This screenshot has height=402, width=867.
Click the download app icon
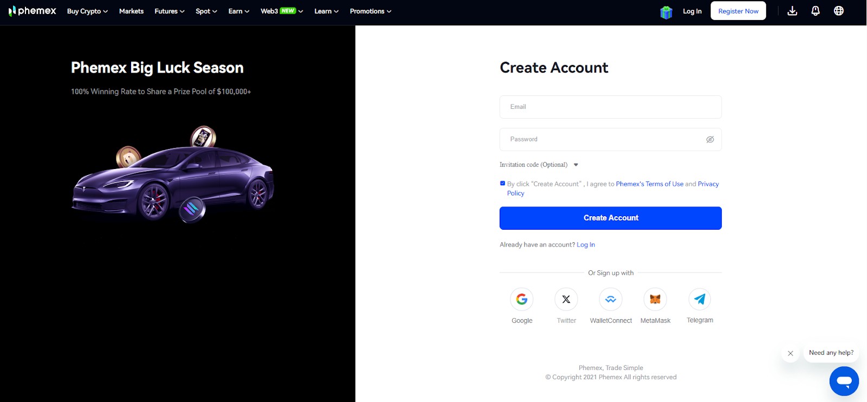coord(792,11)
